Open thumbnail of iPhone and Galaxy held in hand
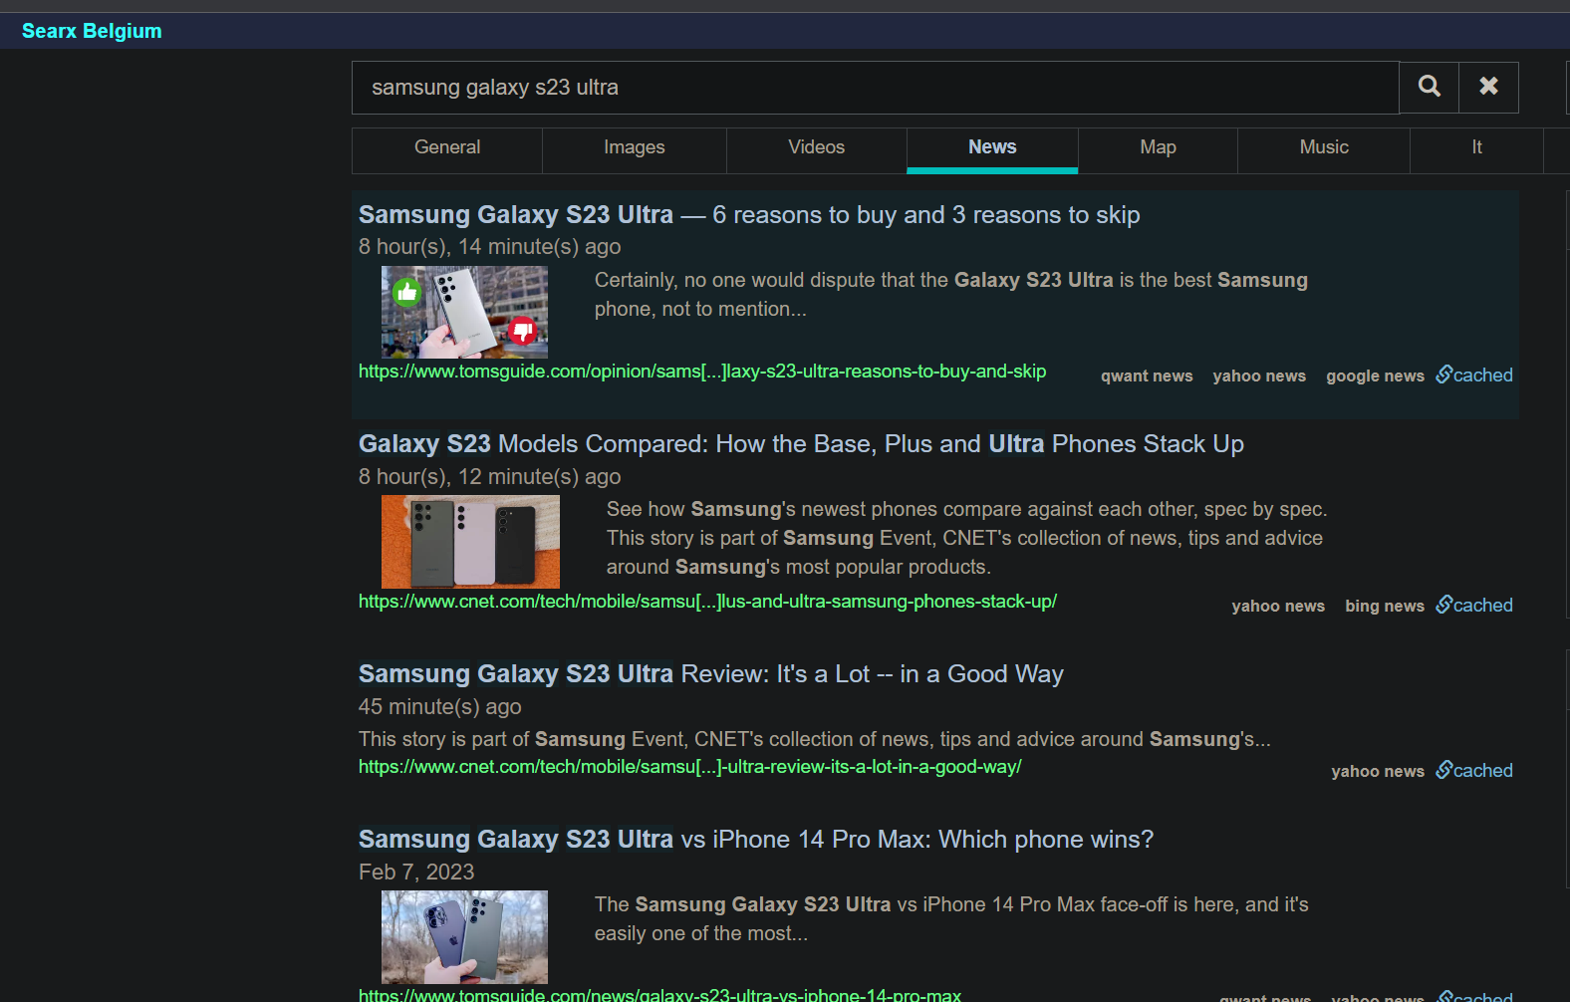The image size is (1570, 1002). [464, 937]
